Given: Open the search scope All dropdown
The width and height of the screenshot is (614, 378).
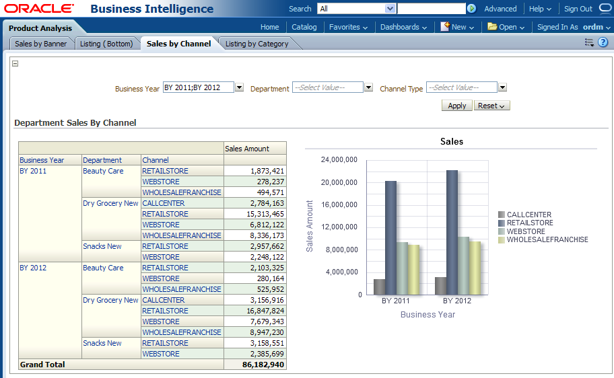Looking at the screenshot, I should pyautogui.click(x=390, y=9).
